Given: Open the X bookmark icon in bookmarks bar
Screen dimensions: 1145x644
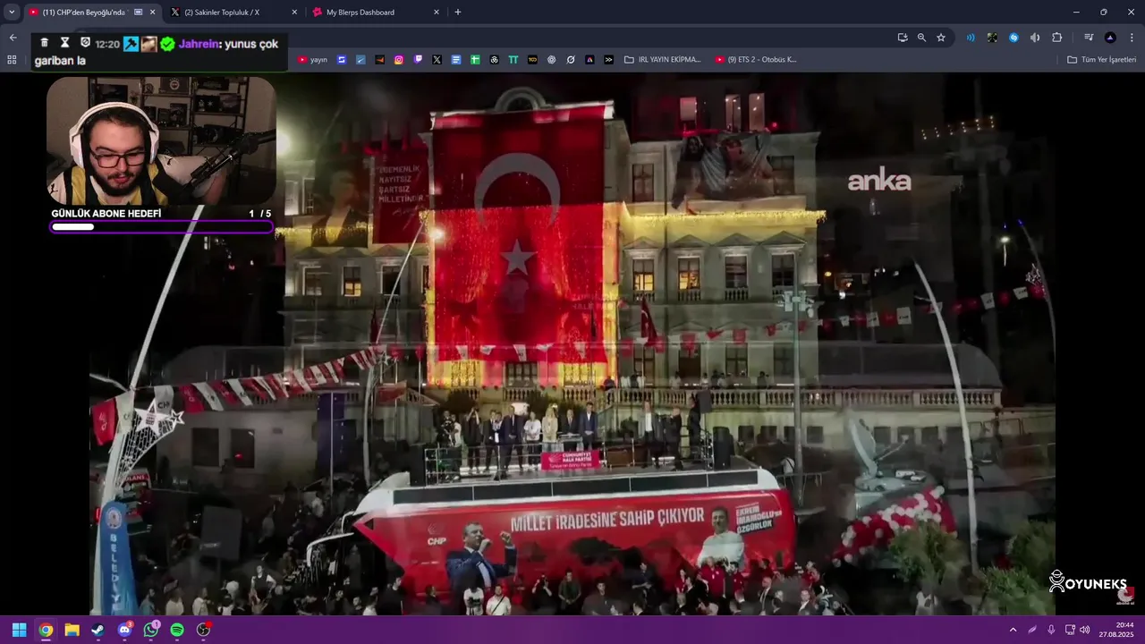Looking at the screenshot, I should (x=437, y=60).
